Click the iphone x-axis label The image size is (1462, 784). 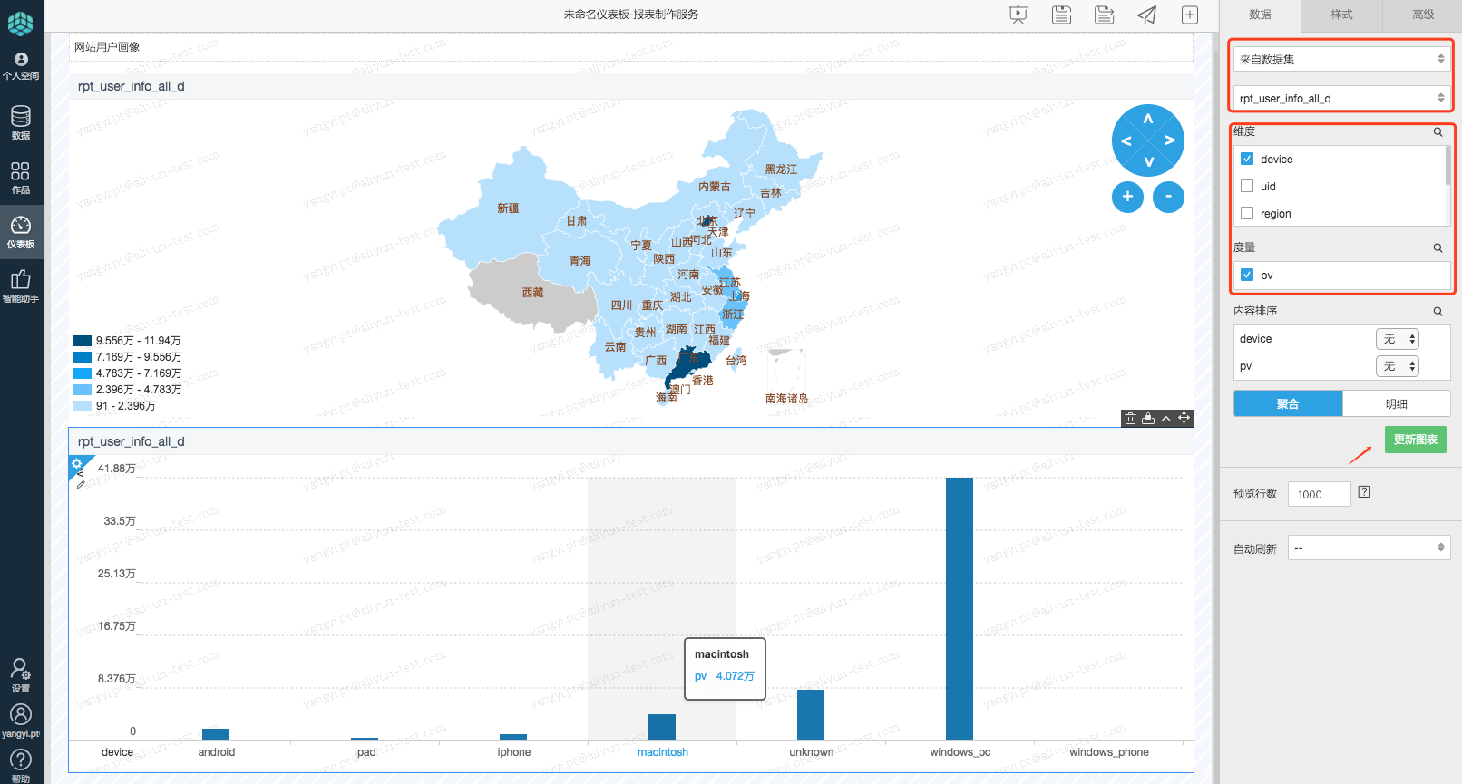click(x=514, y=752)
